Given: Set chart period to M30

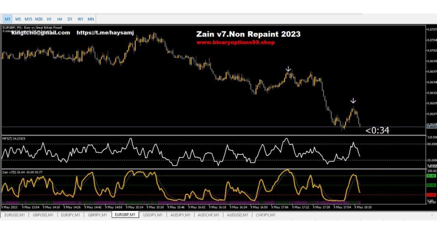Looking at the screenshot, I should pyautogui.click(x=39, y=19).
